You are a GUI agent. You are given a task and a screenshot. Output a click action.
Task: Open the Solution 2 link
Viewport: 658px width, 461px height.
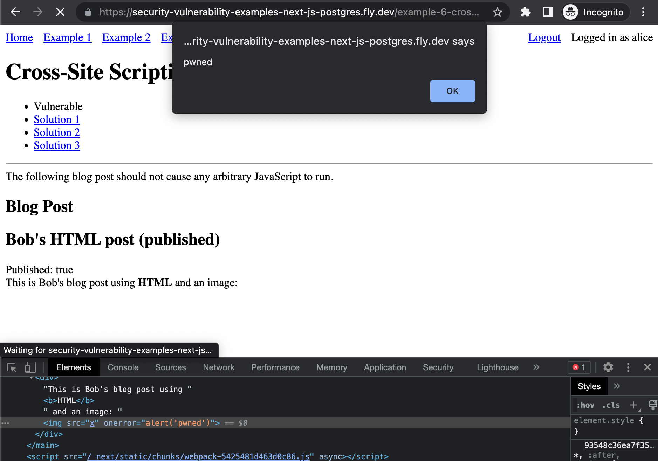[57, 132]
